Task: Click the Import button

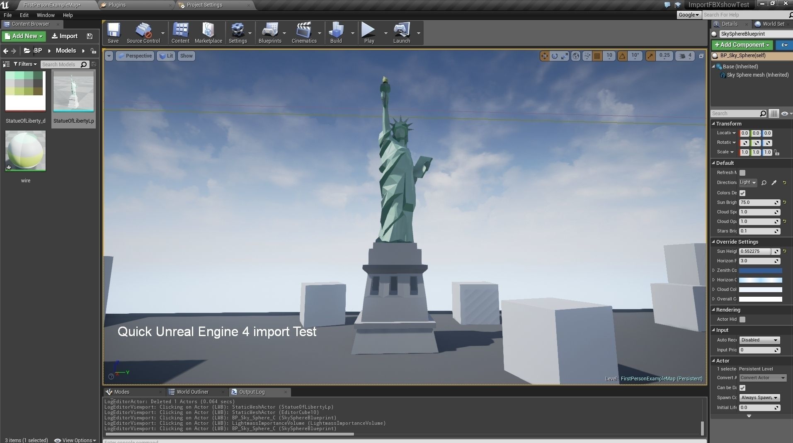Action: coord(65,36)
